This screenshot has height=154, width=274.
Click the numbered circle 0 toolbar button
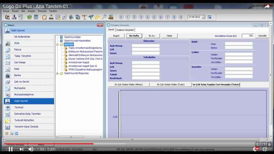point(121,17)
